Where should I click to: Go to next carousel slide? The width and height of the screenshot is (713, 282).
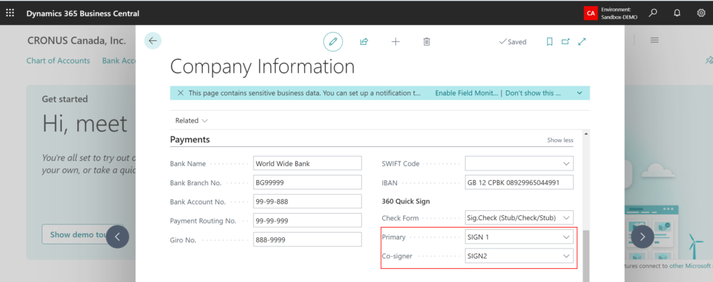click(643, 237)
